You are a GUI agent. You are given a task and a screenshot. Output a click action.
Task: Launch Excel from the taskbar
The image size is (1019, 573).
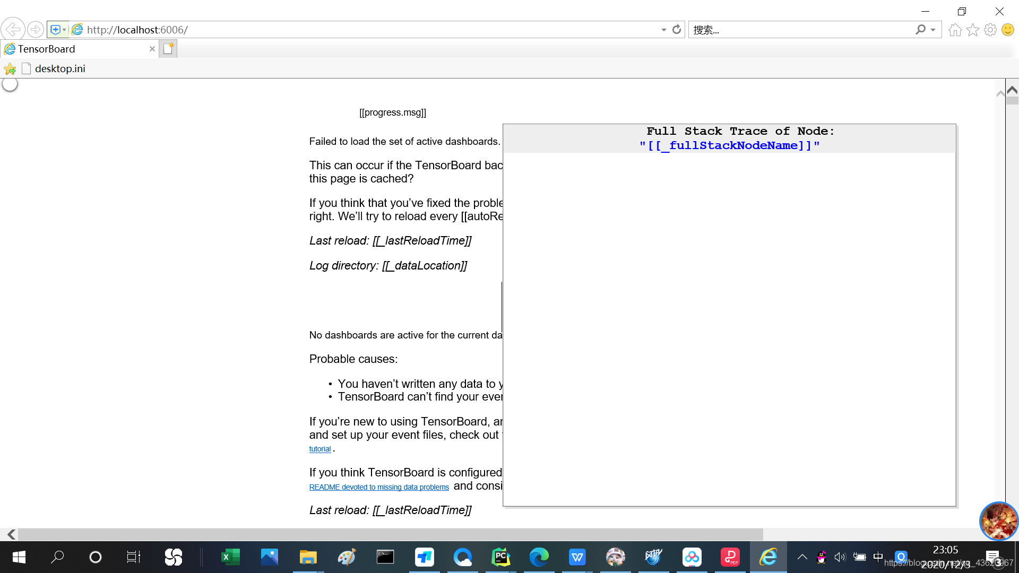tap(231, 557)
